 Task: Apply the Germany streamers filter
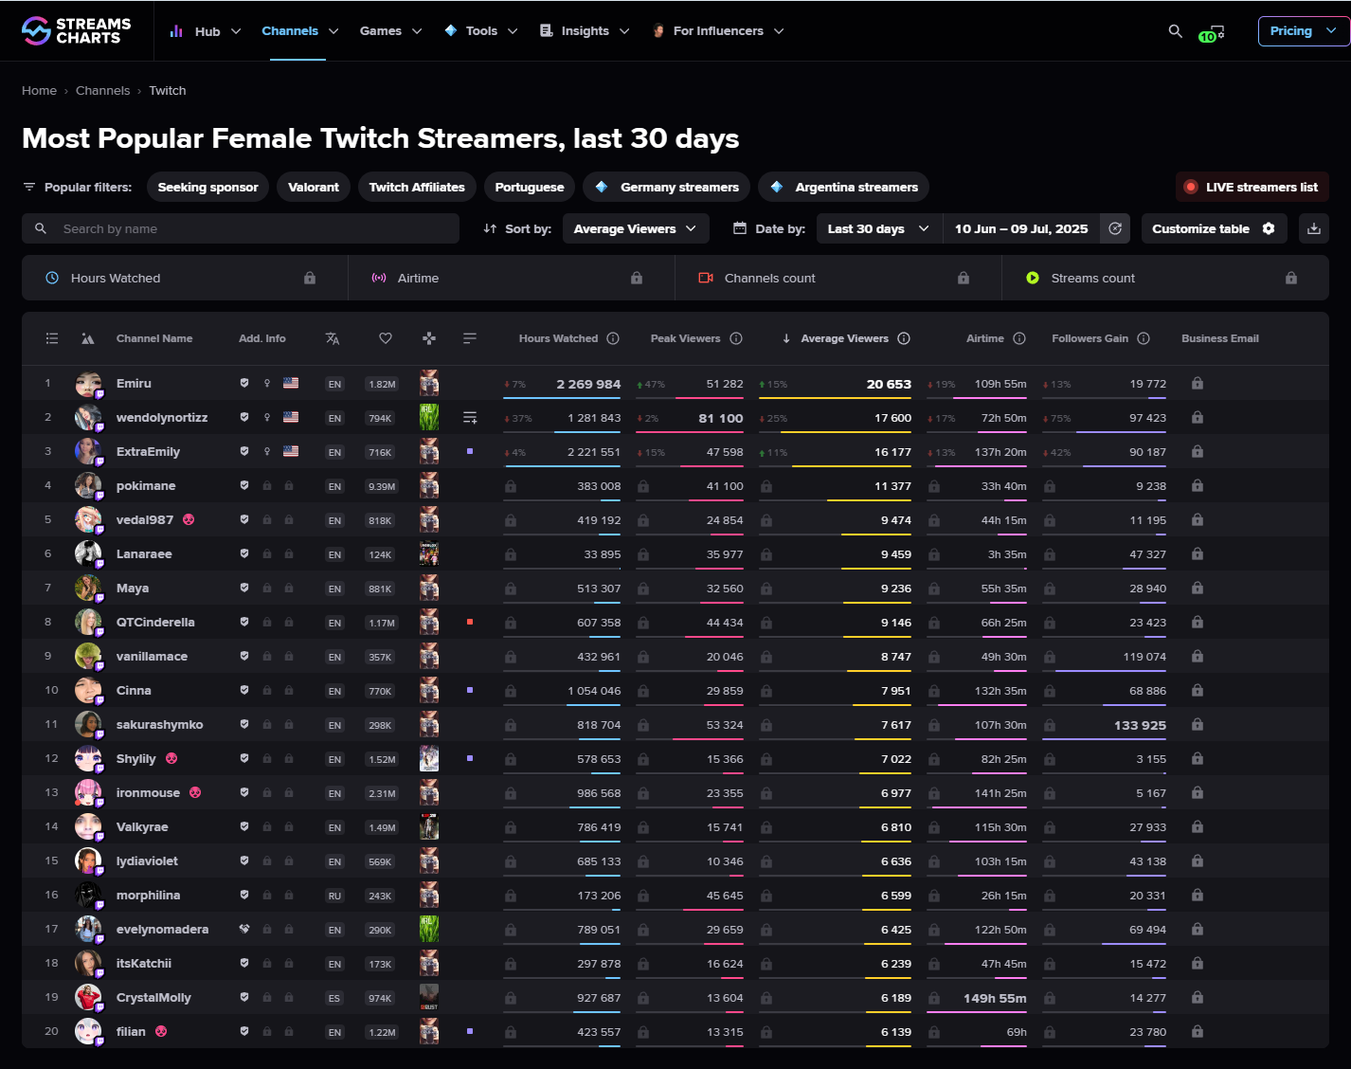tap(666, 187)
